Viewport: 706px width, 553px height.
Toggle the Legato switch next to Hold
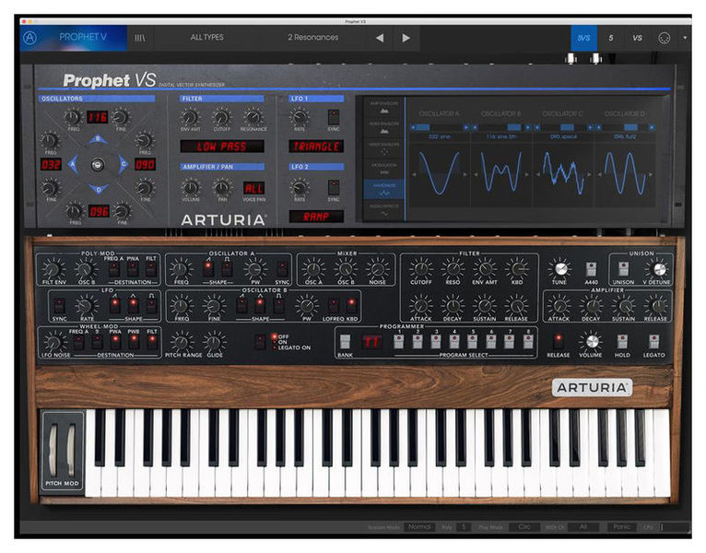click(x=653, y=342)
